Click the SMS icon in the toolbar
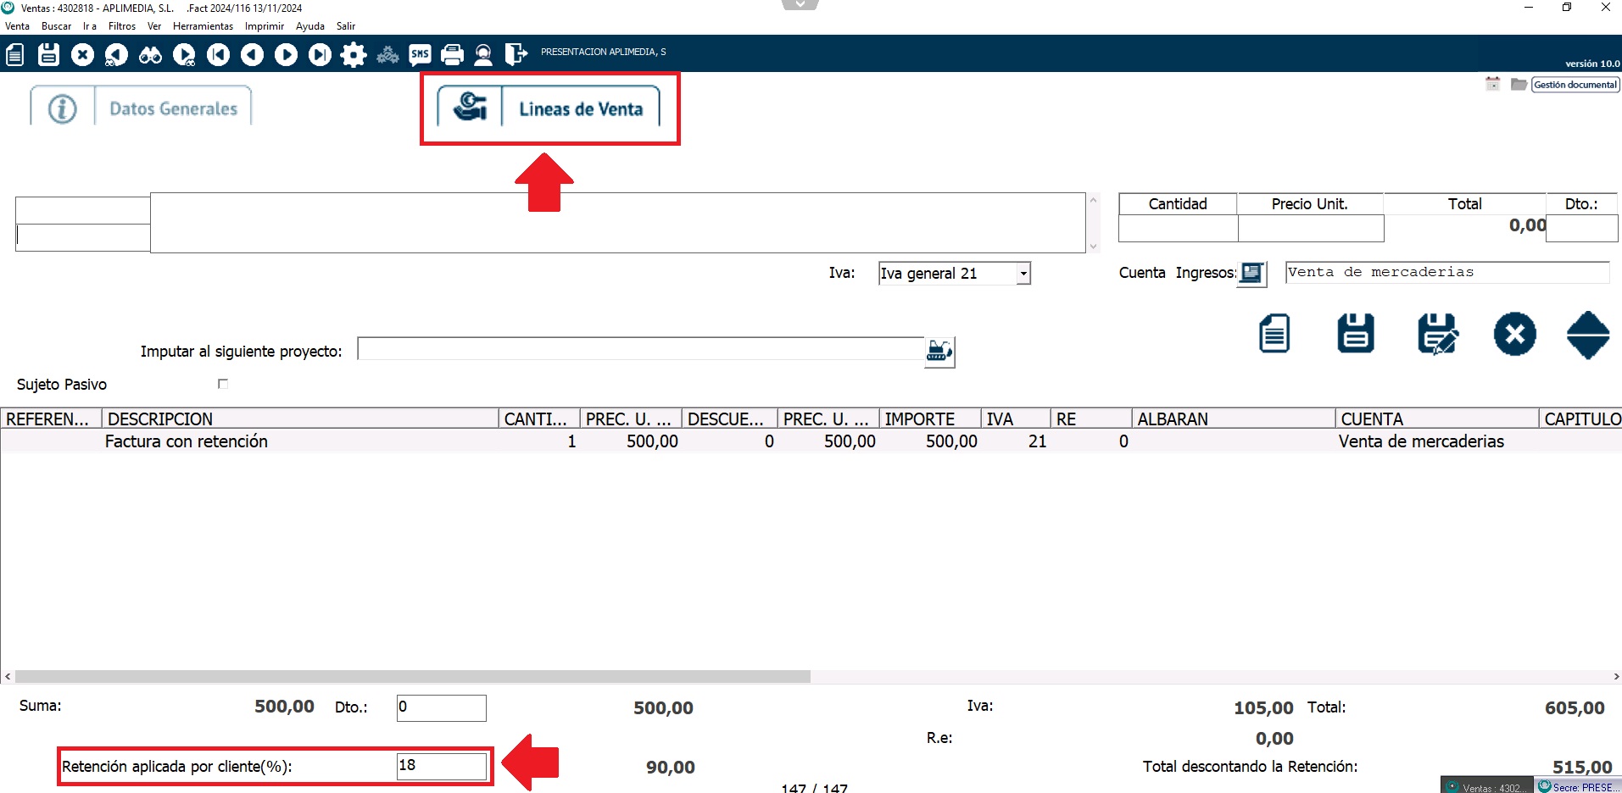1622x793 pixels. click(420, 55)
